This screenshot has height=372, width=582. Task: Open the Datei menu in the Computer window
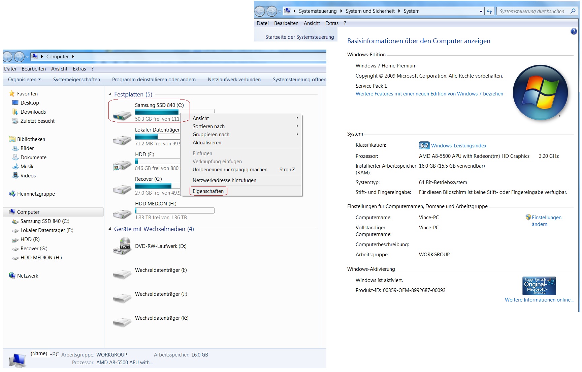point(10,69)
